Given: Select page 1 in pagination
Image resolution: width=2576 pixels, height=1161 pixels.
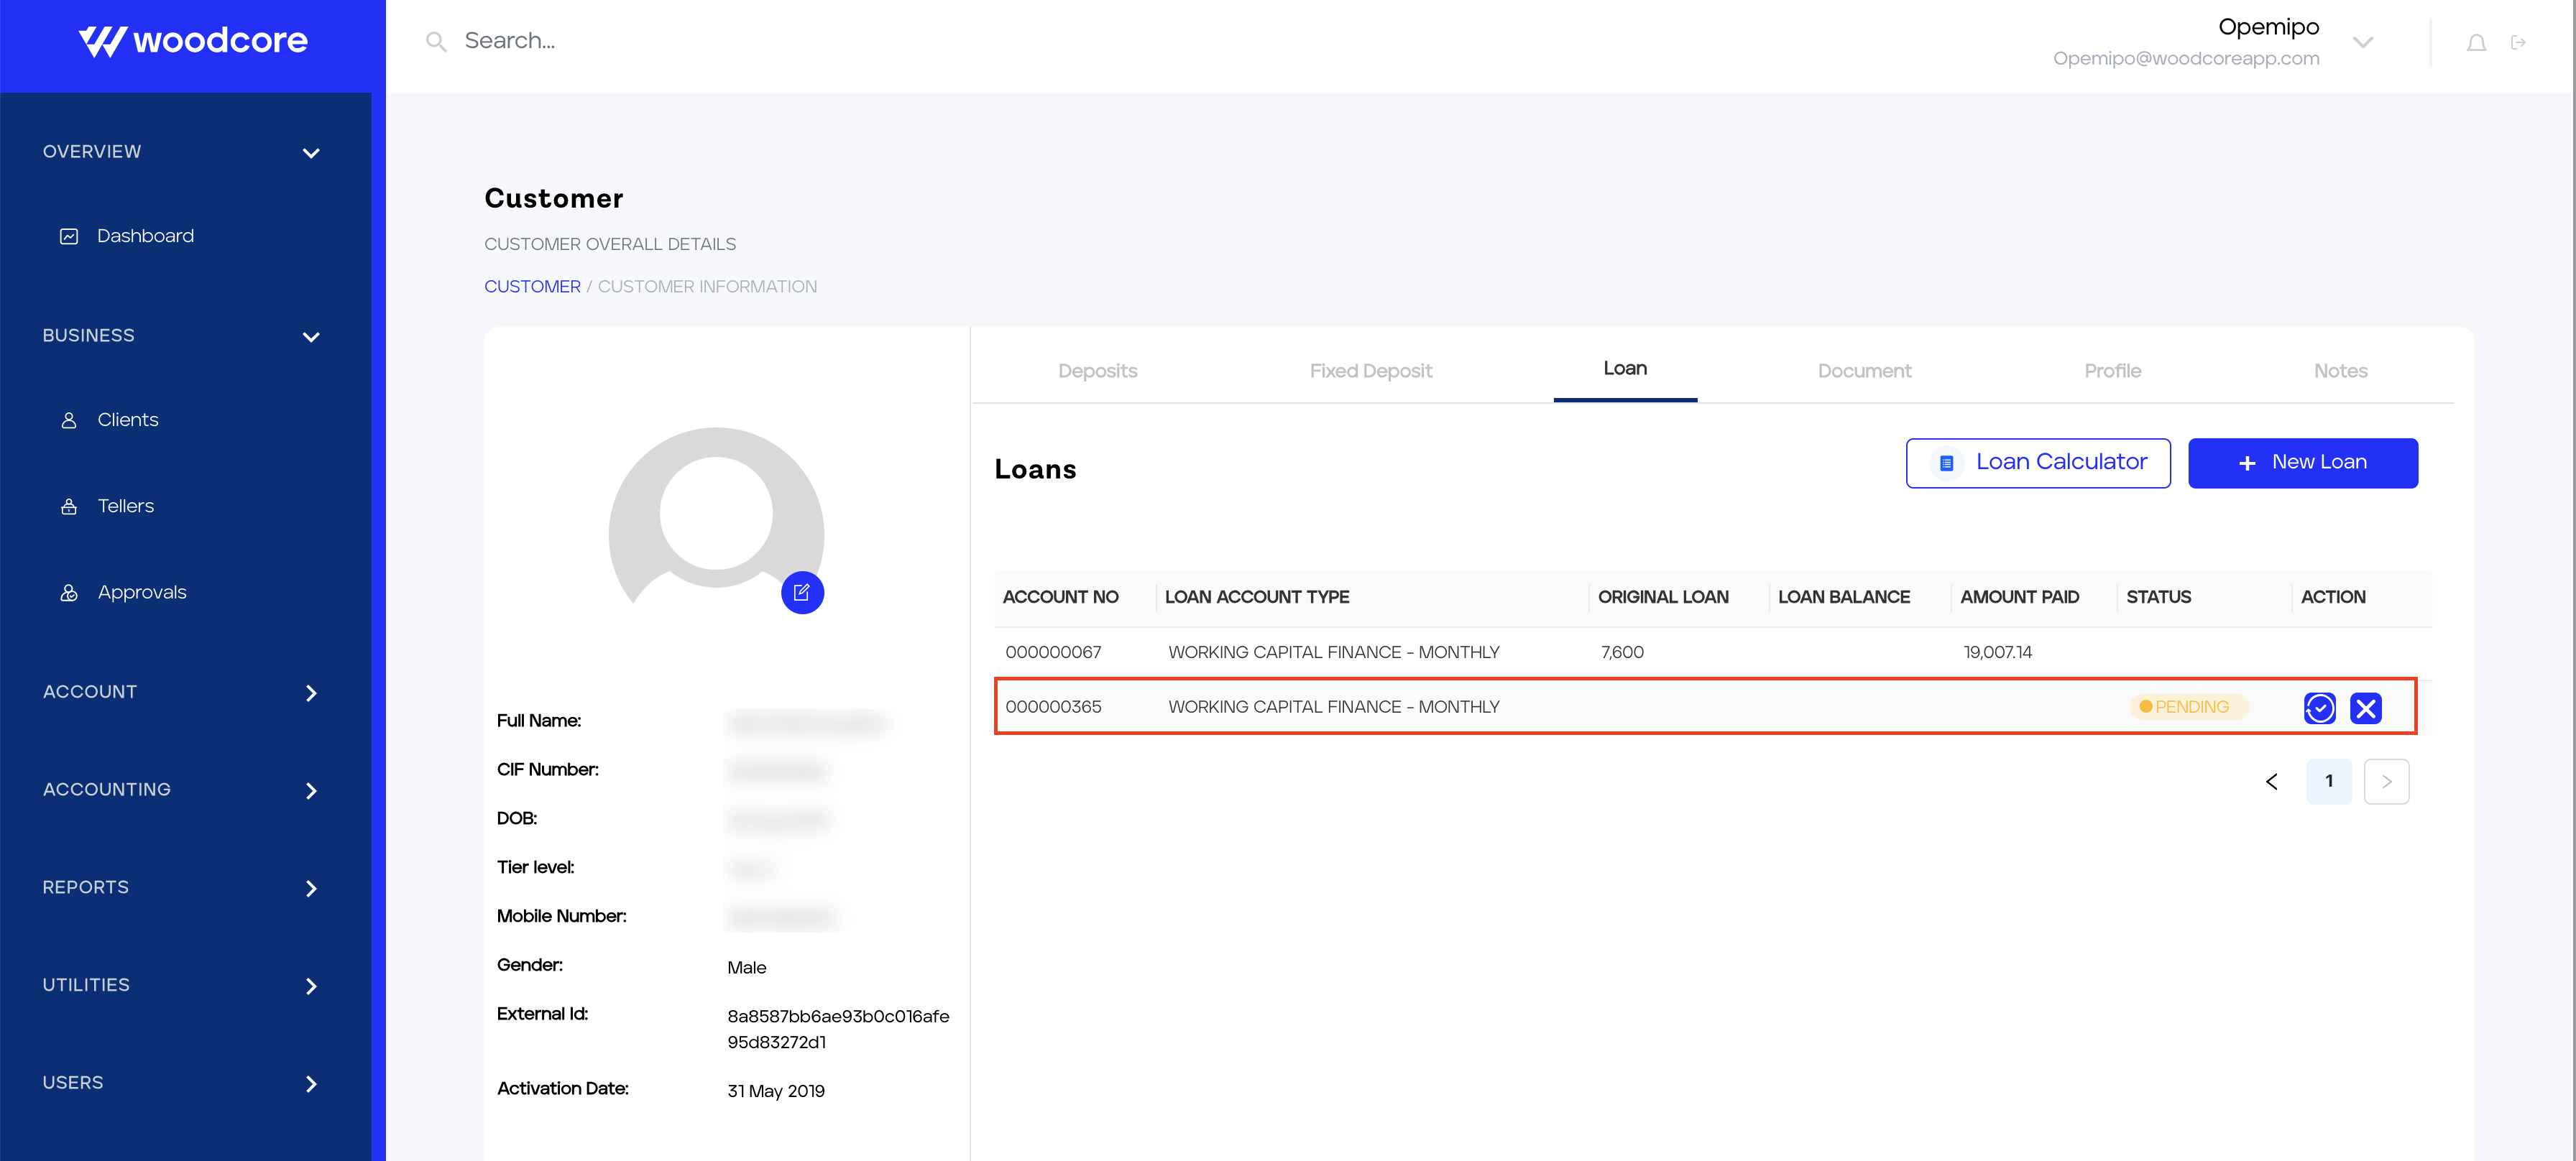Looking at the screenshot, I should pyautogui.click(x=2328, y=782).
